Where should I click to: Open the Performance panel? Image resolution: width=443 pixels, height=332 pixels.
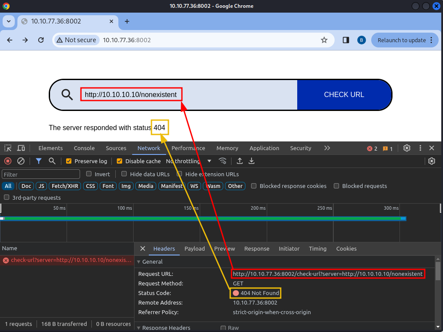tap(188, 148)
